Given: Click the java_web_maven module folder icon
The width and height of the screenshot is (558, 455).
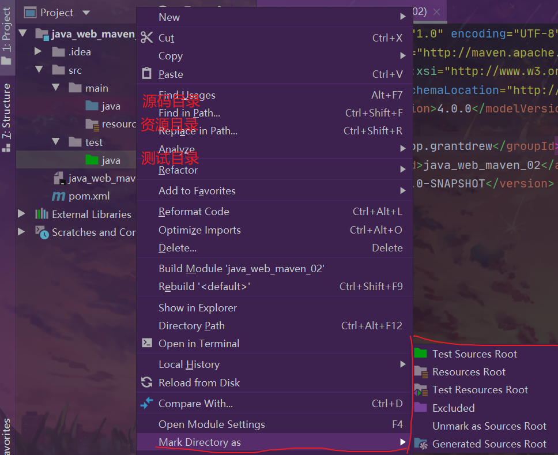Looking at the screenshot, I should tap(42, 34).
